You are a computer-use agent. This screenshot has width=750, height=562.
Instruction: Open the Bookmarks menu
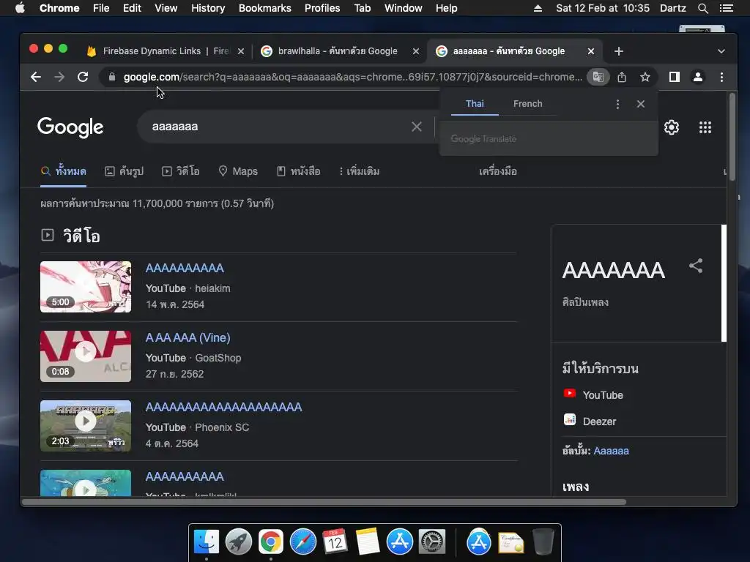[265, 8]
